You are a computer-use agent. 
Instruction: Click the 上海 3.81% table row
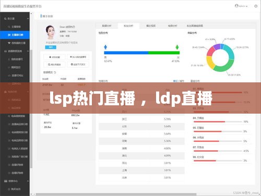click(x=141, y=170)
